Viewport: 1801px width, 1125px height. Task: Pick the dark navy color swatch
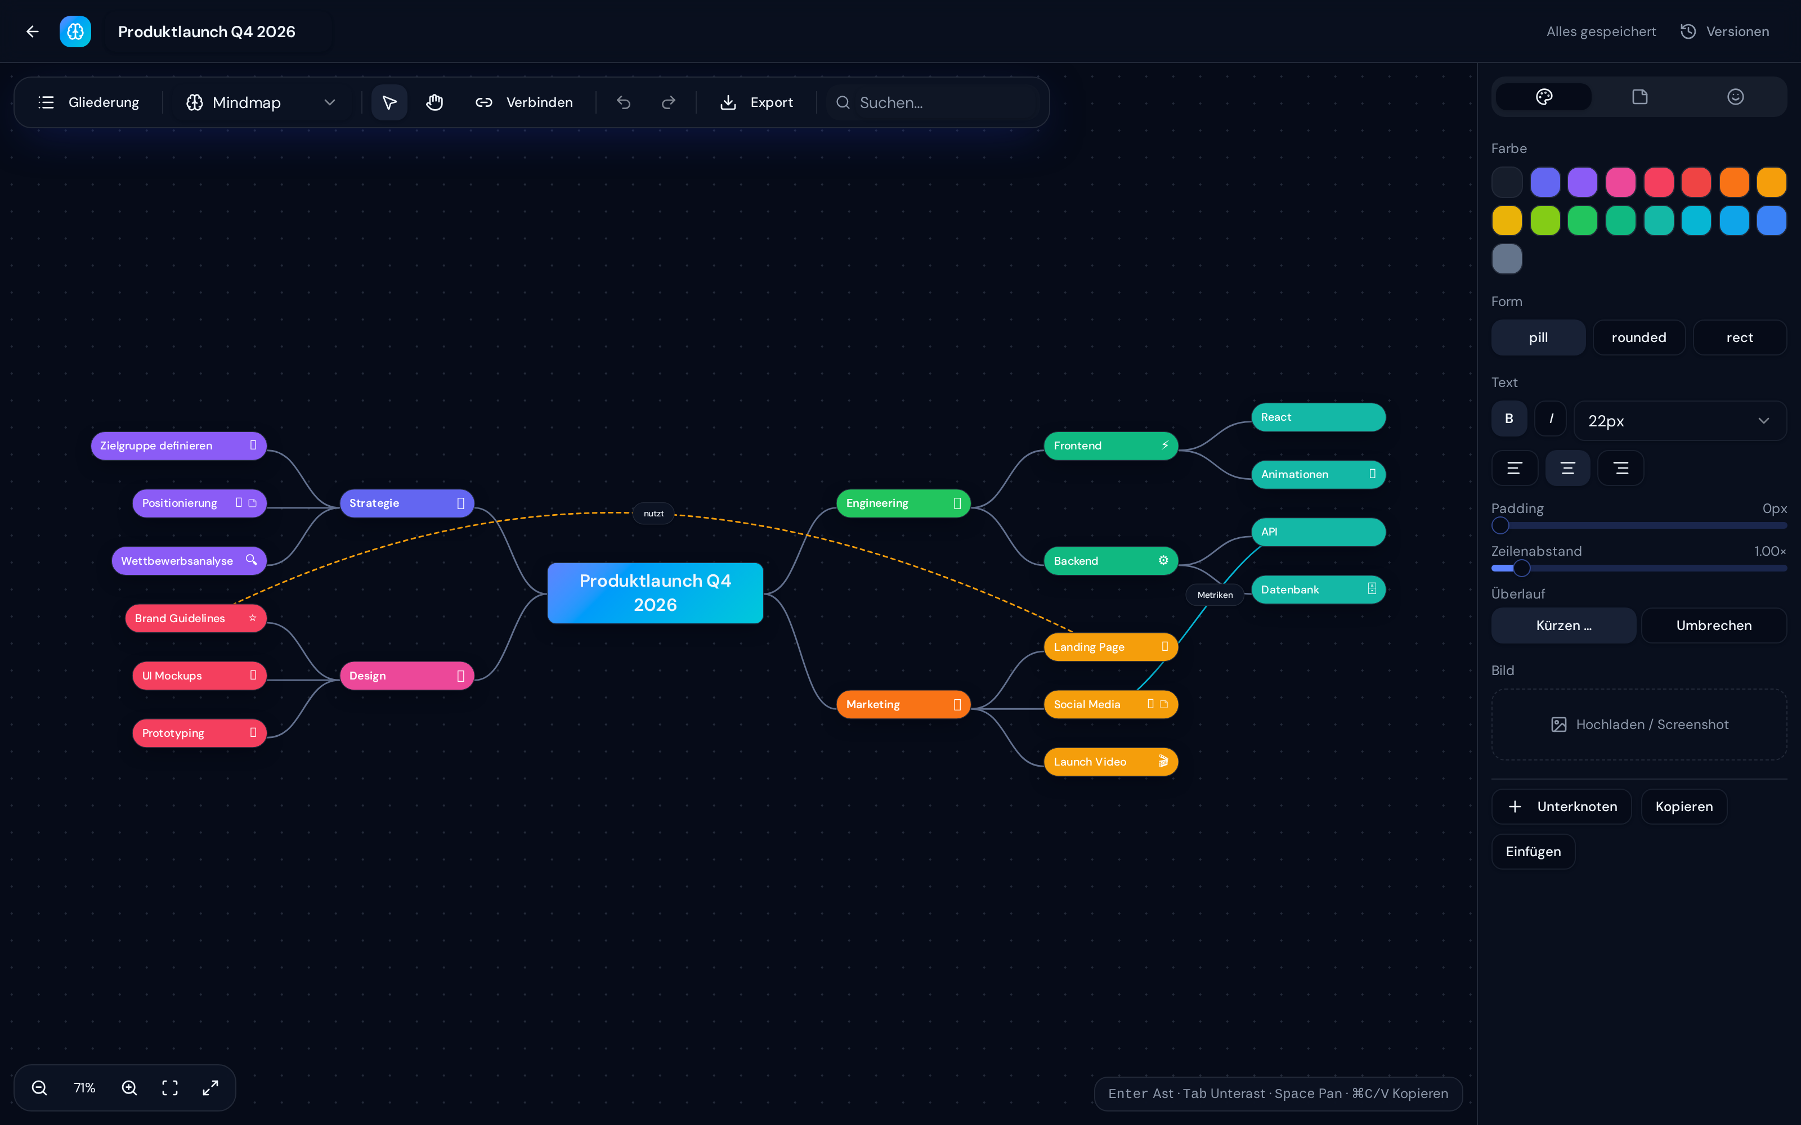pos(1507,182)
